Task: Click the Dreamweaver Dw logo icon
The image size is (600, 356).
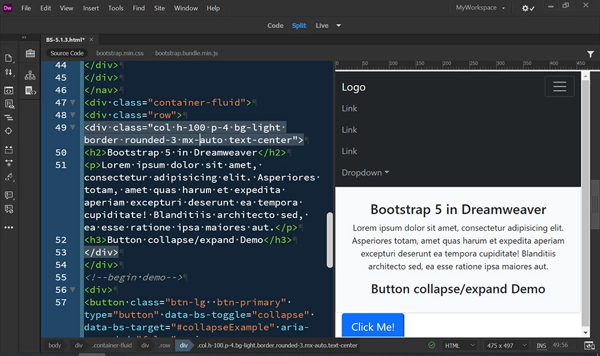Action: click(8, 8)
